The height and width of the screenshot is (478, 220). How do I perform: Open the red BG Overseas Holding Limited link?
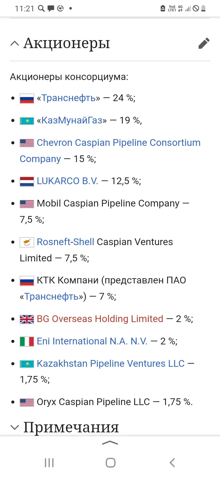100,319
